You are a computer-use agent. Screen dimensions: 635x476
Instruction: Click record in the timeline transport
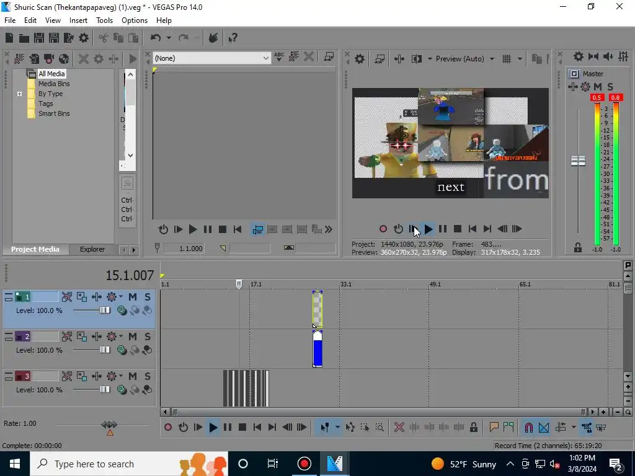(168, 428)
